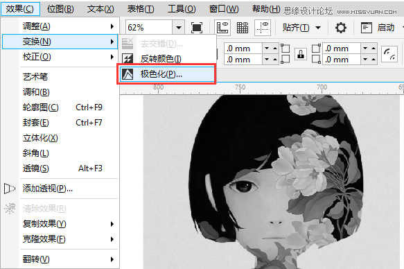Viewport: 404px width, 269px height.
Task: Click the zoom level field showing 62%
Action: coord(149,27)
